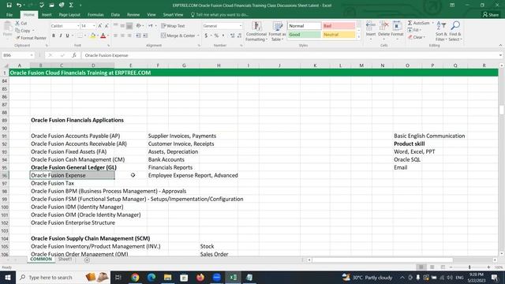
Task: Open Format as Table gallery
Action: (x=277, y=32)
